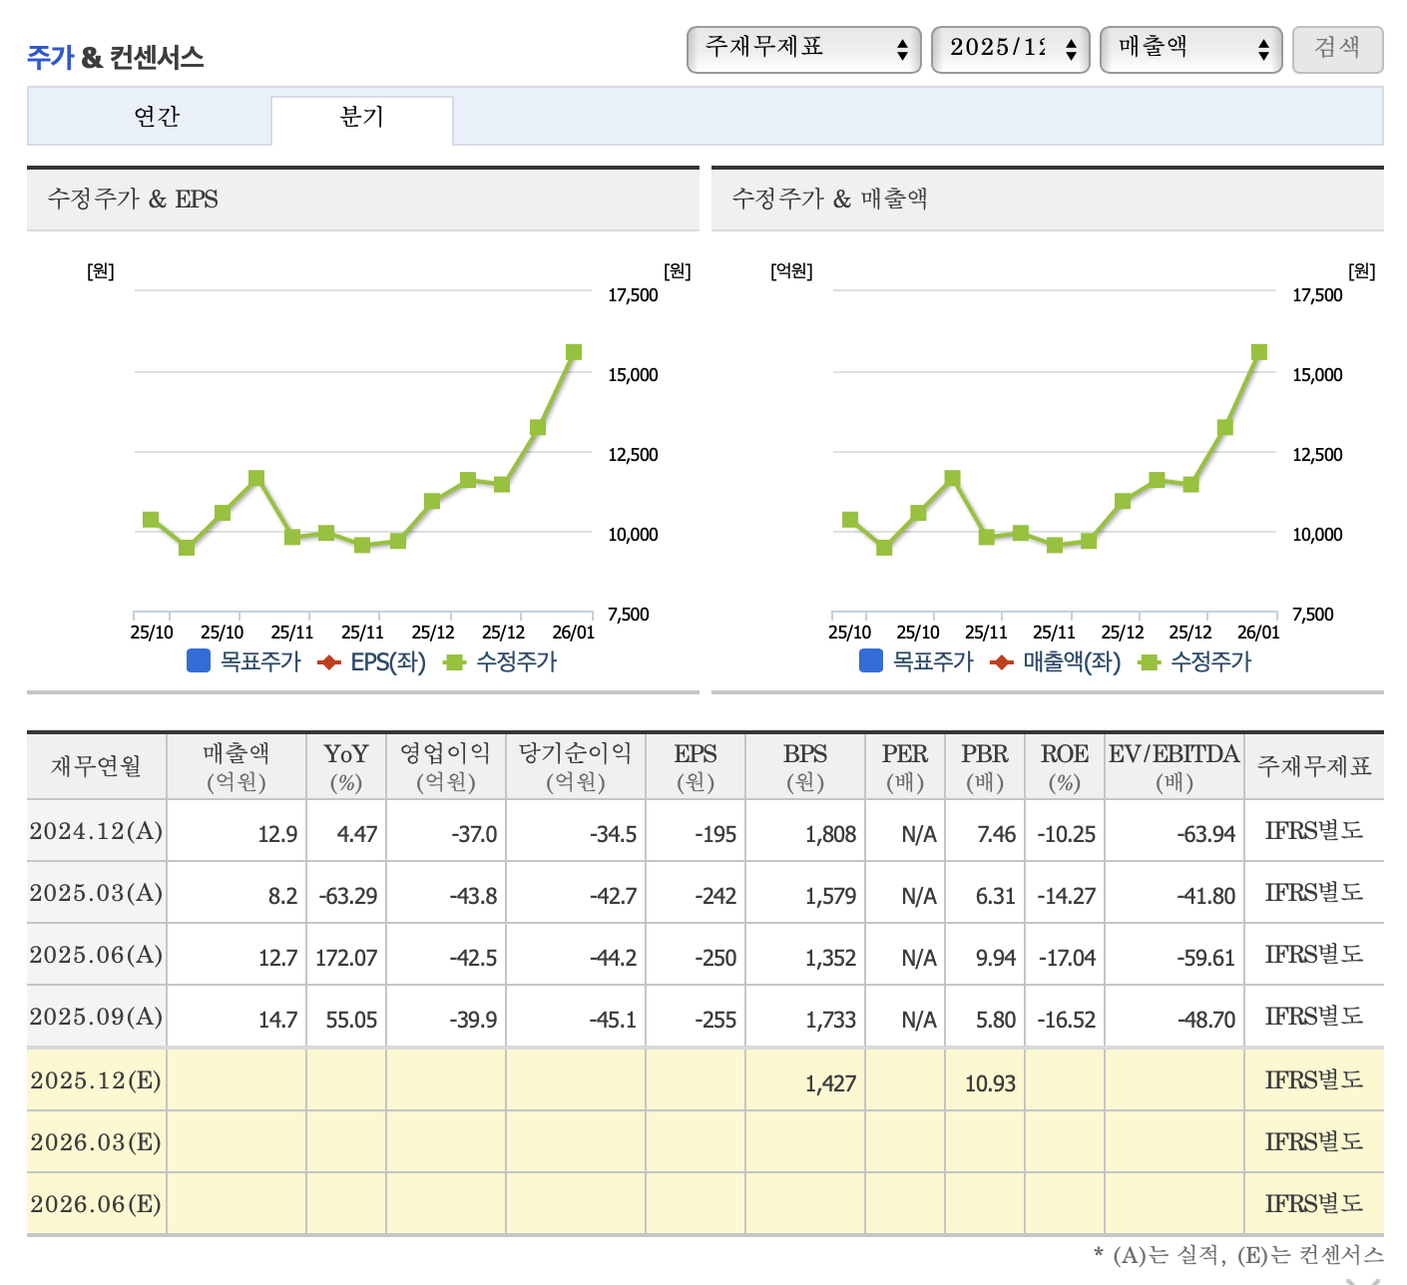Click green 수정주가 marker in EPS legend

pyautogui.click(x=455, y=662)
